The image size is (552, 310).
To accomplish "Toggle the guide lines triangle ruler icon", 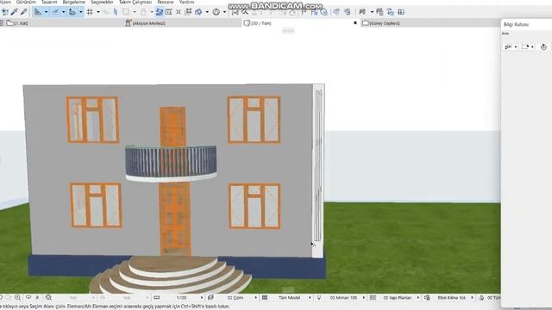I will 37,12.
